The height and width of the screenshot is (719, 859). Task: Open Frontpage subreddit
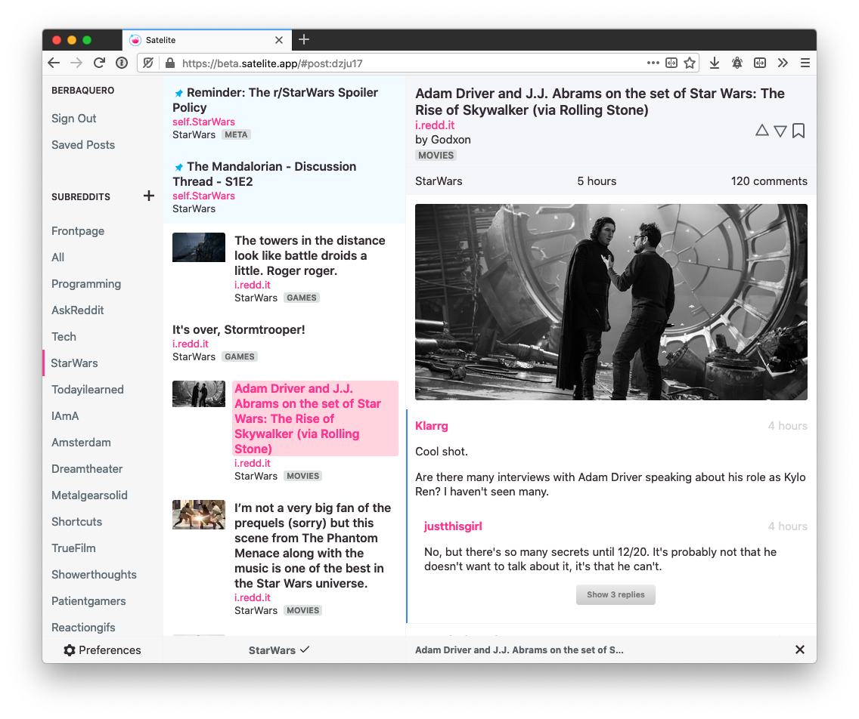click(x=78, y=231)
